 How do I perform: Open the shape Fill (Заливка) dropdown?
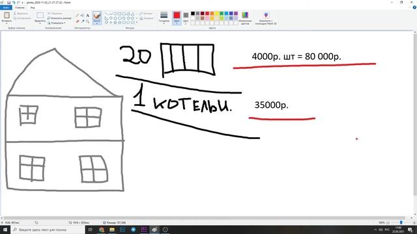point(147,18)
